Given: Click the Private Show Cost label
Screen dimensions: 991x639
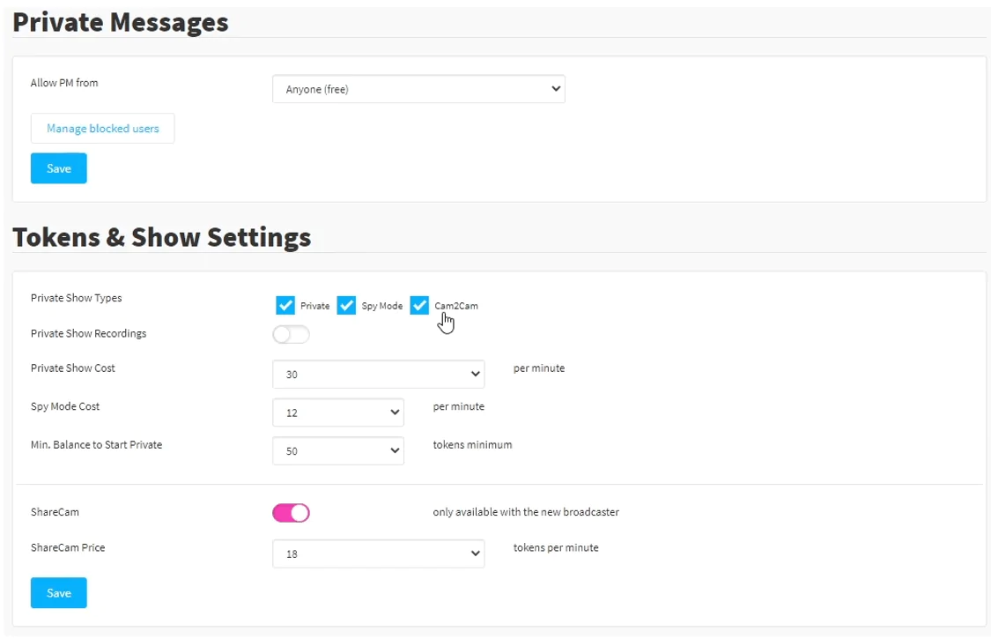Looking at the screenshot, I should tap(73, 368).
